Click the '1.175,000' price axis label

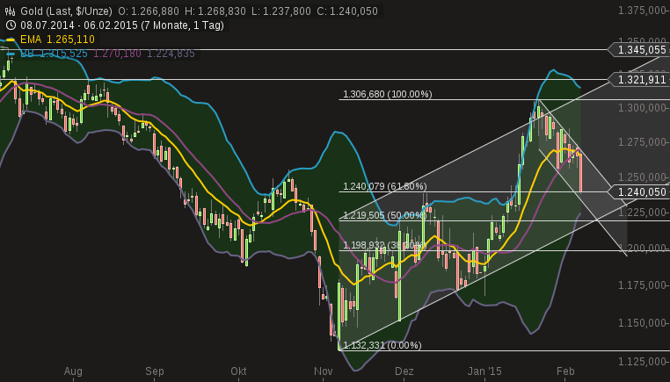point(642,285)
